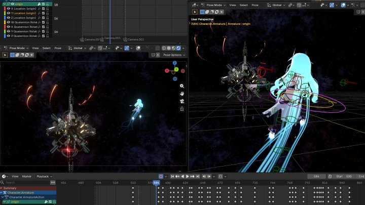Collapse Character.Armature row in timeline
Viewport: 365px width, 205px height.
click(x=2, y=193)
